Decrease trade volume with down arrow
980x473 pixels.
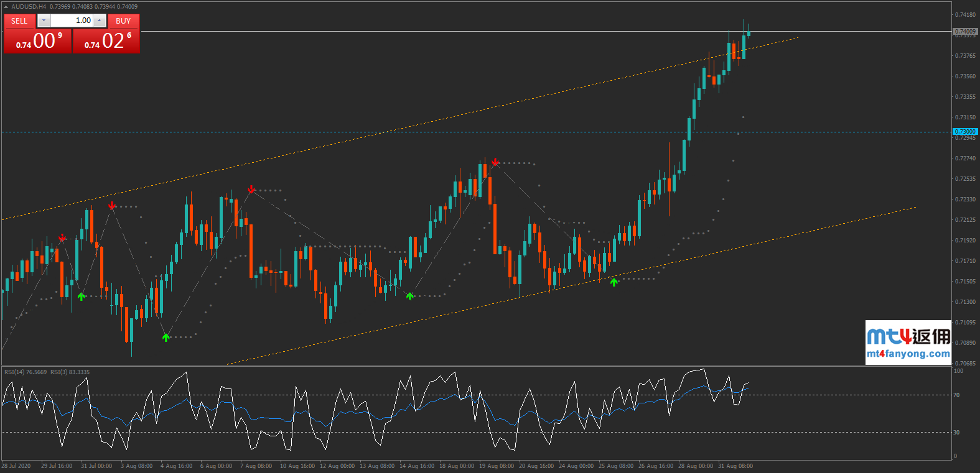pyautogui.click(x=44, y=21)
